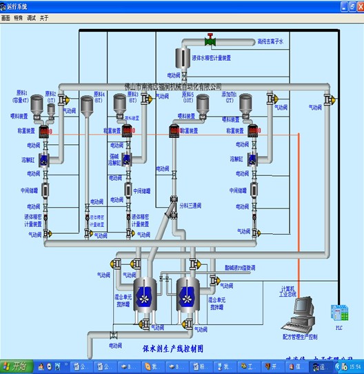Click the PLC controller icon
Image resolution: width=364 pixels, height=374 pixels.
point(339,313)
